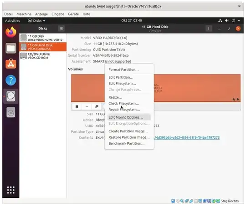The image size is (246, 206).
Task: Open the Files app in the dock
Action: (x=11, y=48)
